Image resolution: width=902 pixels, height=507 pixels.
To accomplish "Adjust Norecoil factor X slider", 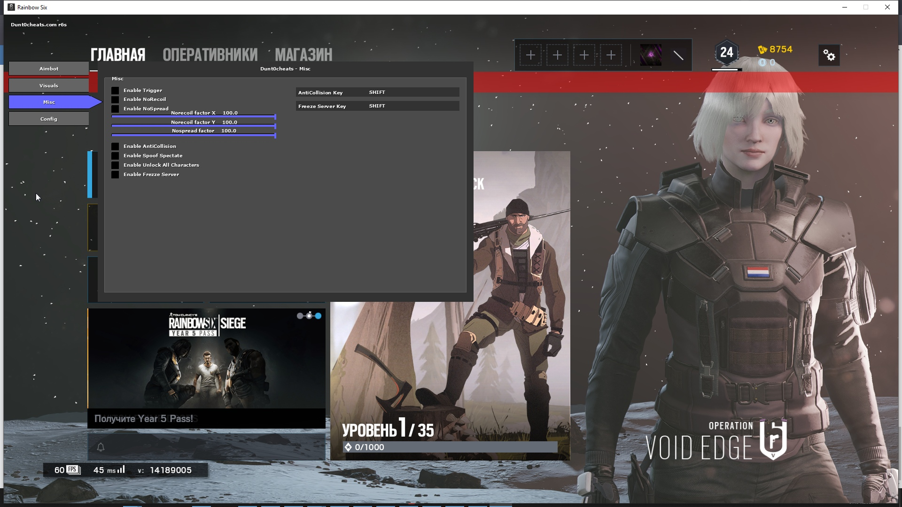I will point(194,116).
